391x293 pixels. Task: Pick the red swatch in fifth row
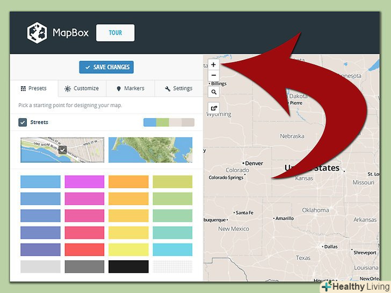84,250
